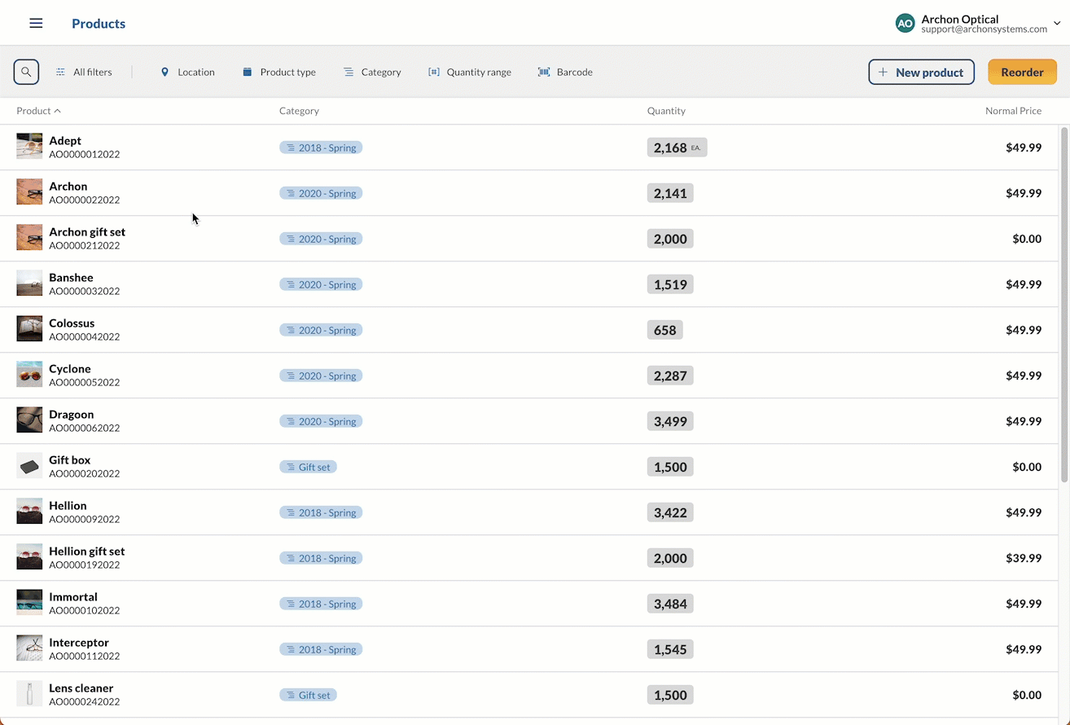Sort by the Product column header

coord(38,111)
